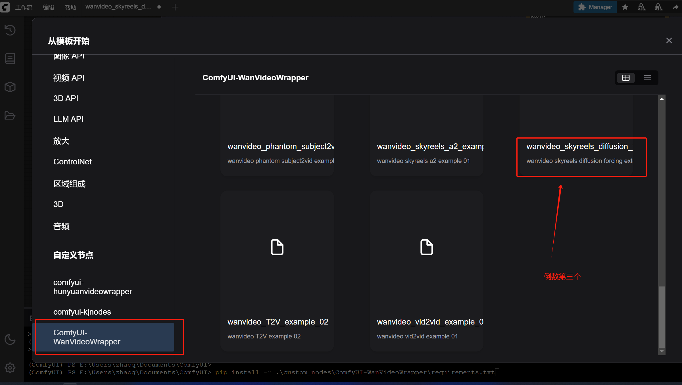
Task: Add a new workflow tab
Action: click(175, 7)
